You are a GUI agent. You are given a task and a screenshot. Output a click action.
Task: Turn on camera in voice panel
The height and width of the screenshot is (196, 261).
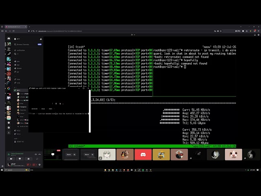click(x=11, y=159)
